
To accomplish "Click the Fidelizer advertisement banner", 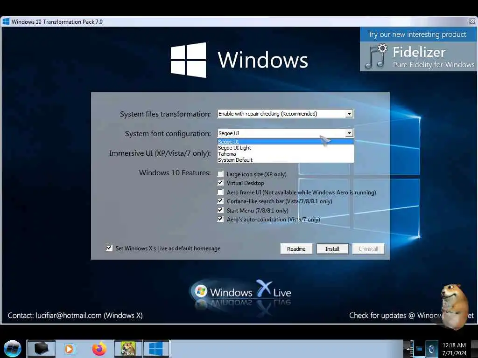I will click(x=418, y=49).
